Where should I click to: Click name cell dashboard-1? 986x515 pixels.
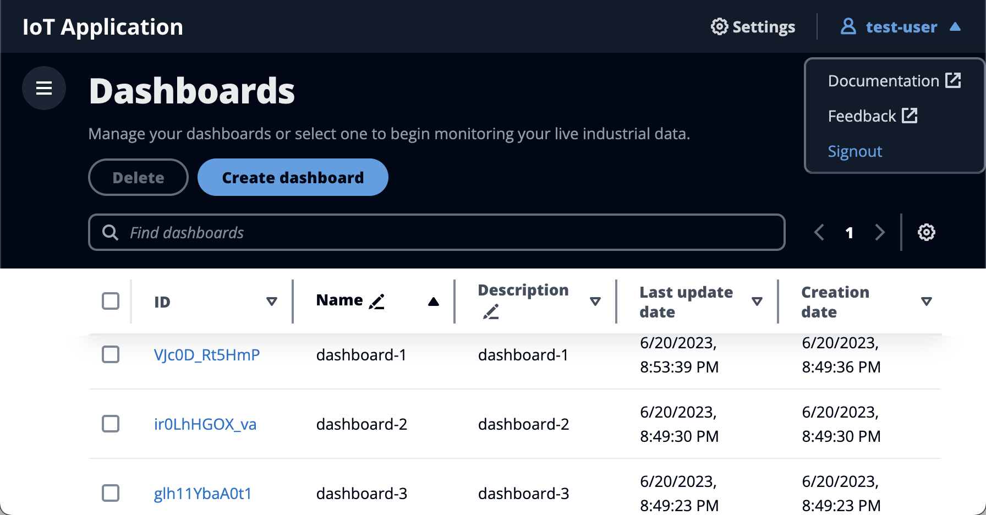[x=361, y=355]
